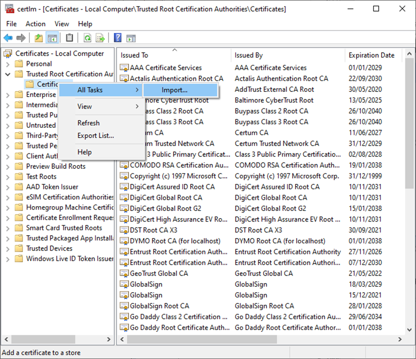
Task: Expand the Enterprise tree node
Action: 8,95
